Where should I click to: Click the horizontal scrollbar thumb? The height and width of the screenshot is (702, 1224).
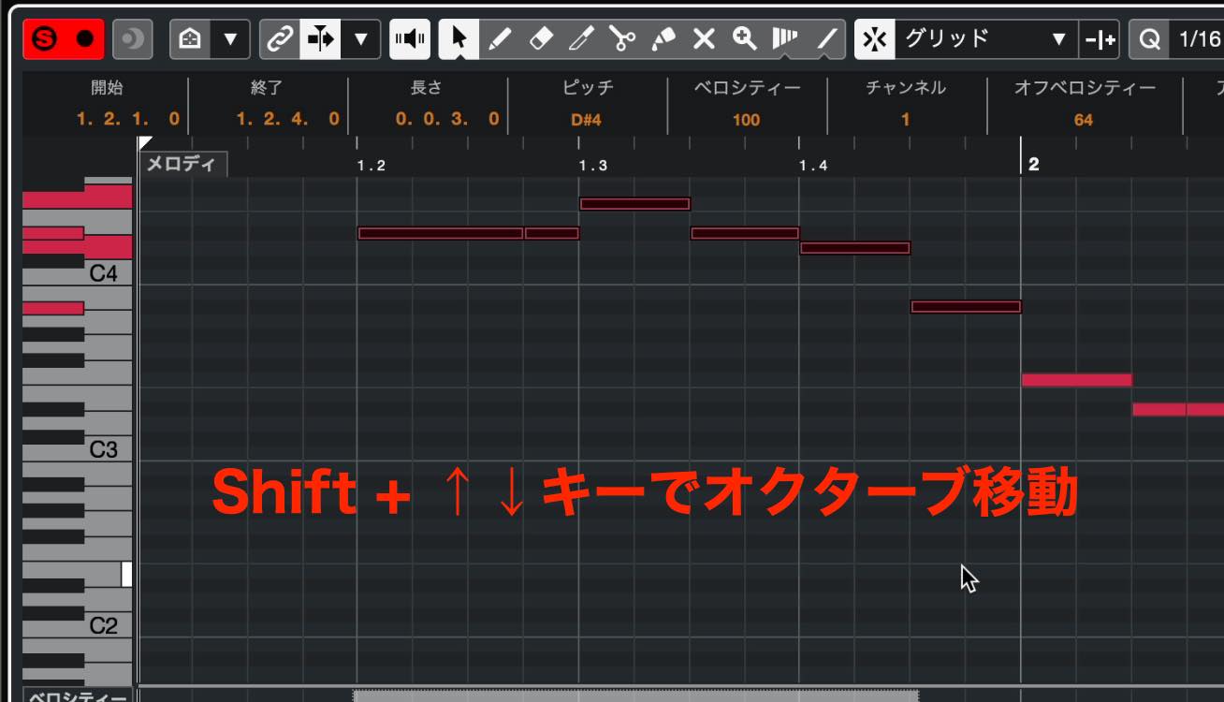pyautogui.click(x=635, y=695)
